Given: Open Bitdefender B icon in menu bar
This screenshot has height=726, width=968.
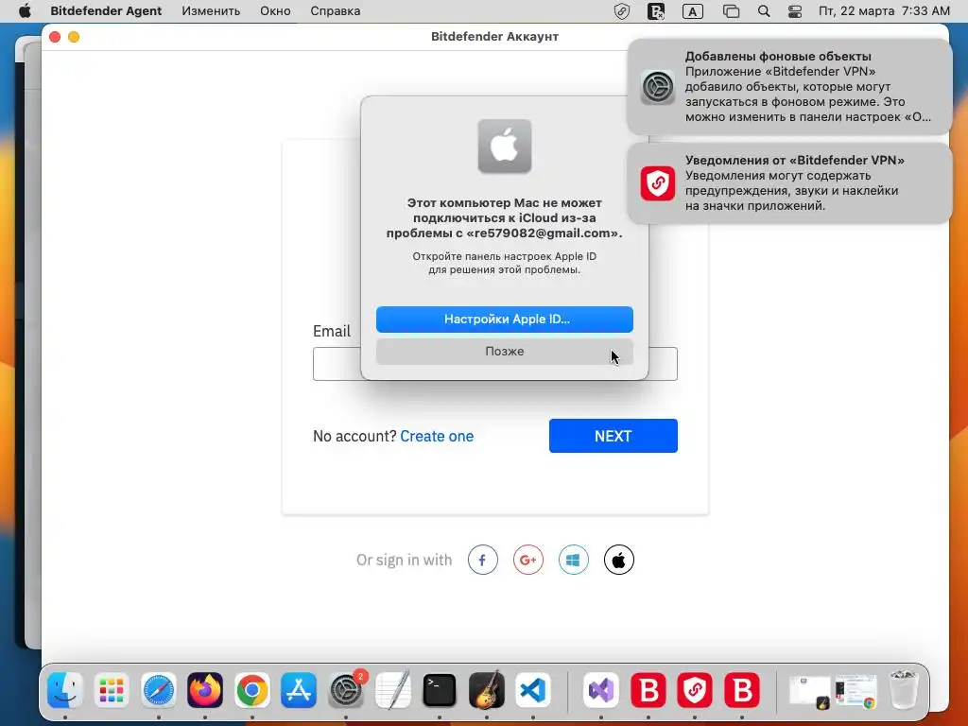Looking at the screenshot, I should coord(656,11).
